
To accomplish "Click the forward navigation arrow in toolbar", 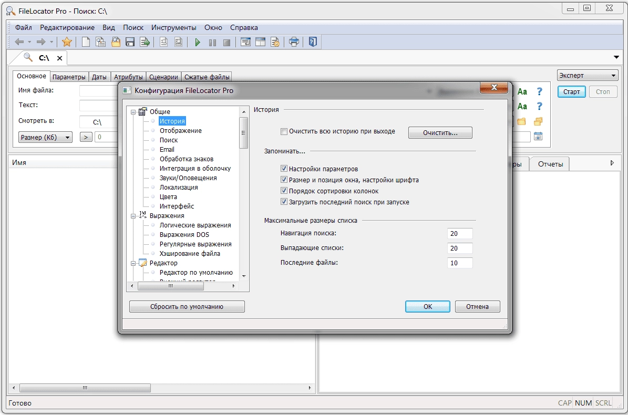I will [x=41, y=41].
